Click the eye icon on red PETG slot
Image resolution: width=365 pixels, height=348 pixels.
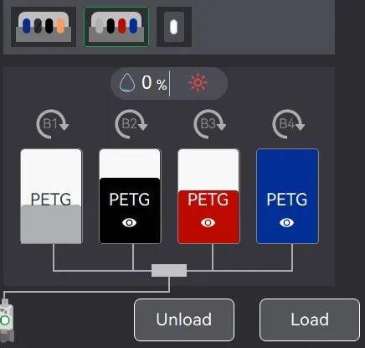coord(208,223)
